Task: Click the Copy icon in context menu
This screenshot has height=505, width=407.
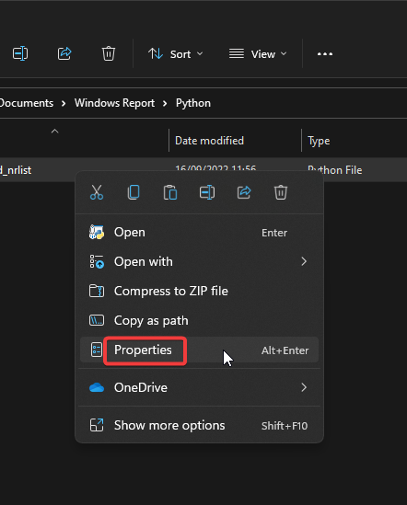Action: point(134,192)
